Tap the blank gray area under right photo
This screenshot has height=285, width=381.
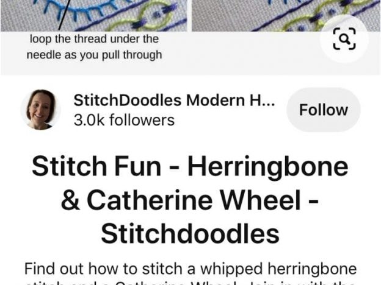click(x=255, y=53)
